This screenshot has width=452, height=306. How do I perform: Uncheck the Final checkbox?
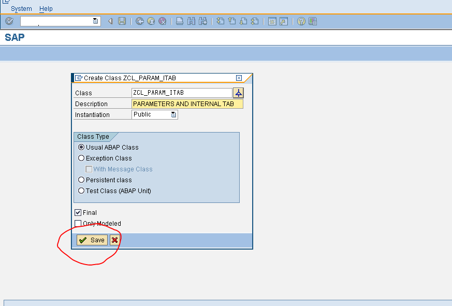78,212
